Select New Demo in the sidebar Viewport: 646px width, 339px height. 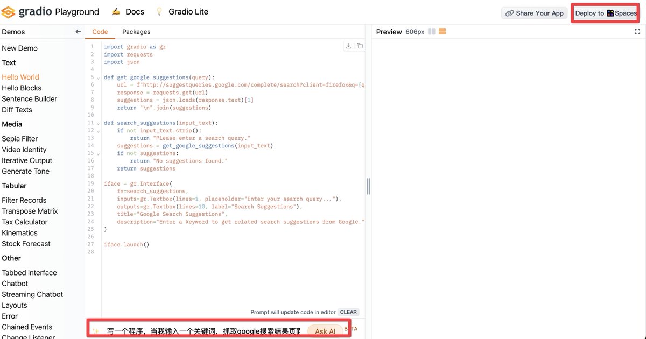click(19, 48)
